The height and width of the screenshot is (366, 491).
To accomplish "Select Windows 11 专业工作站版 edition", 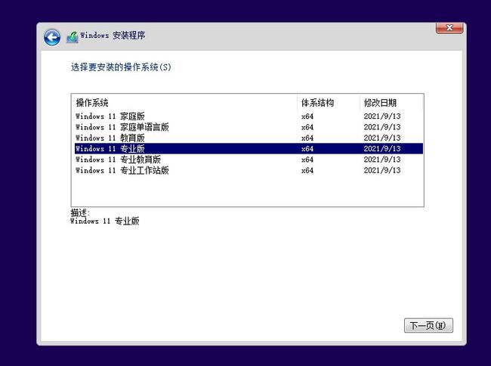I will click(249, 170).
